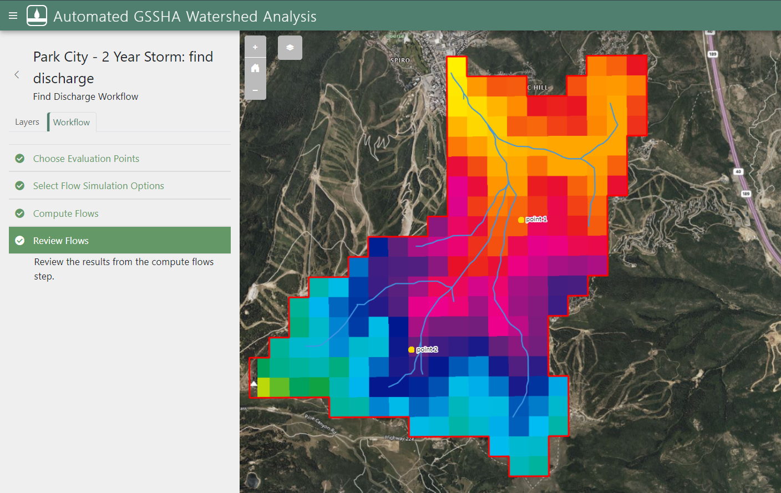Click the checkmark icon beside Compute Flows
Viewport: 781px width, 493px height.
(x=19, y=213)
